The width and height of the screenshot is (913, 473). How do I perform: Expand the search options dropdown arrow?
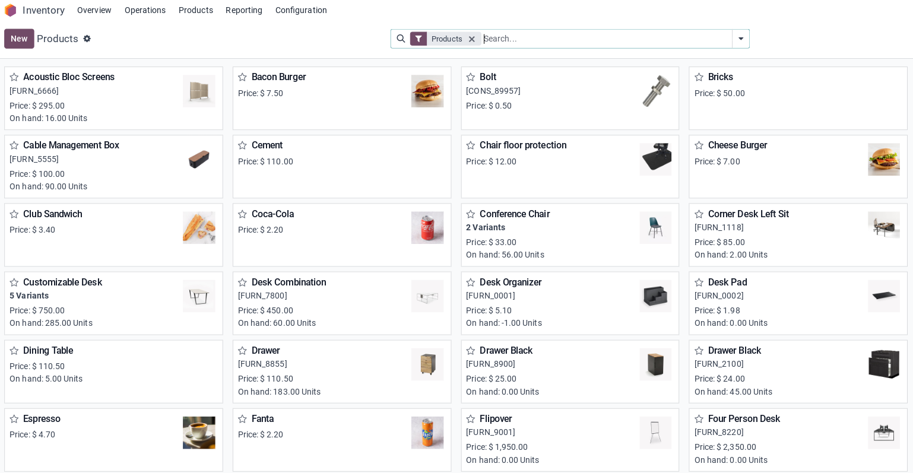740,39
